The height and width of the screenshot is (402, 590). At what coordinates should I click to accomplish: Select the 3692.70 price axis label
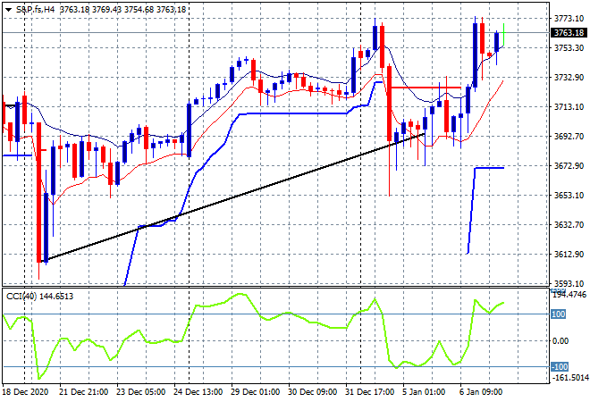pyautogui.click(x=569, y=136)
